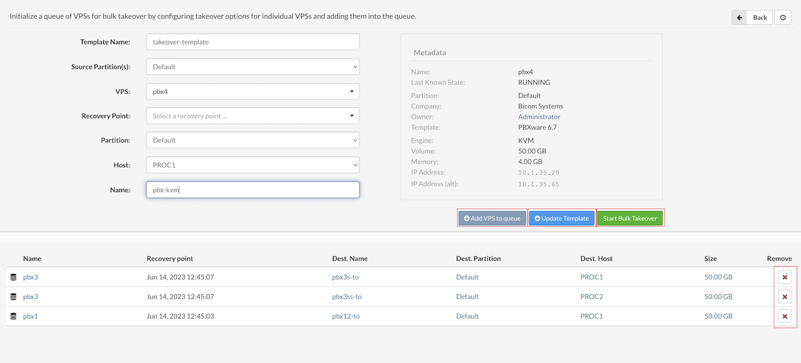Click the help icon next to Back
801x363 pixels.
coord(783,18)
